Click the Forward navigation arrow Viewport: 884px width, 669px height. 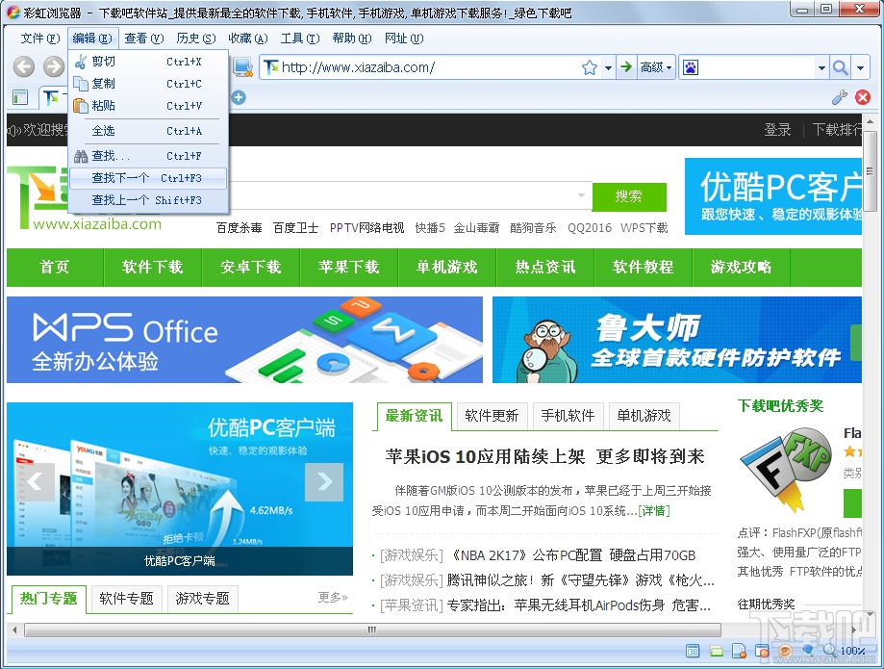(x=54, y=67)
